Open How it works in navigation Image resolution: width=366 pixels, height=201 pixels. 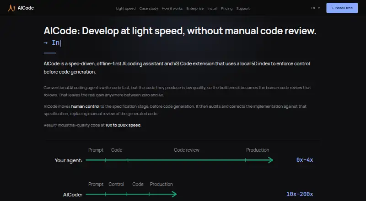point(172,8)
